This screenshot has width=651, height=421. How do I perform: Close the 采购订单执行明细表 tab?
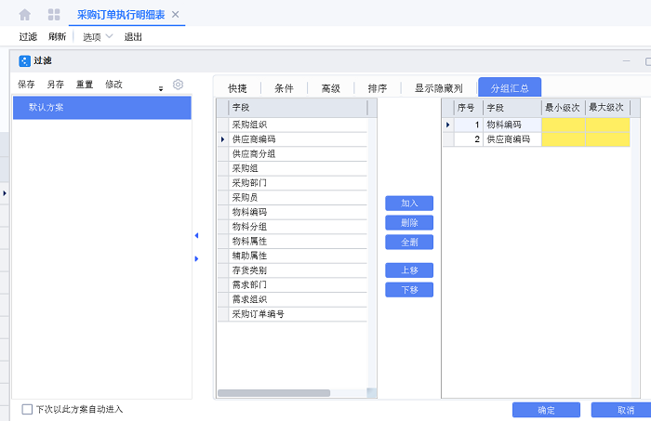pos(176,15)
